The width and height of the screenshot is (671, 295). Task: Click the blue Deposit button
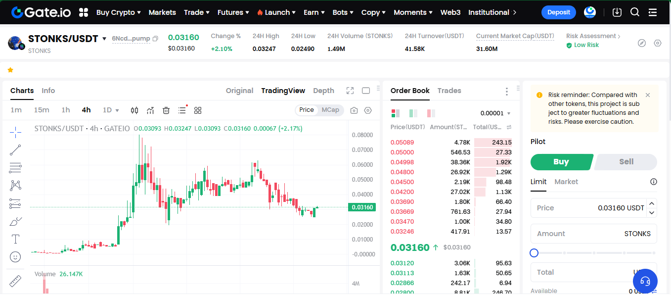pos(559,12)
